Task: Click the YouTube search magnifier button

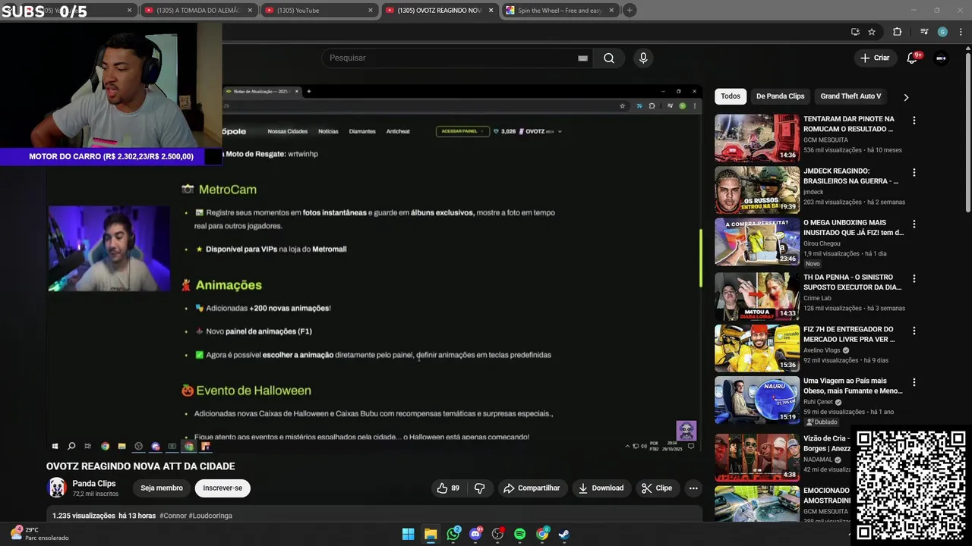Action: click(x=608, y=58)
